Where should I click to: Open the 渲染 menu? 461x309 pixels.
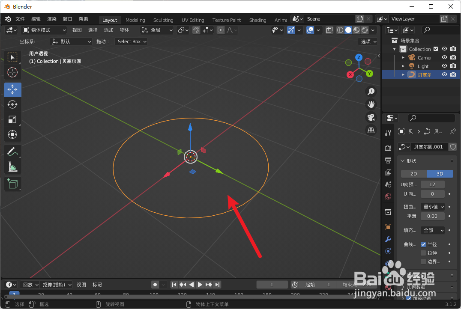[x=52, y=19]
